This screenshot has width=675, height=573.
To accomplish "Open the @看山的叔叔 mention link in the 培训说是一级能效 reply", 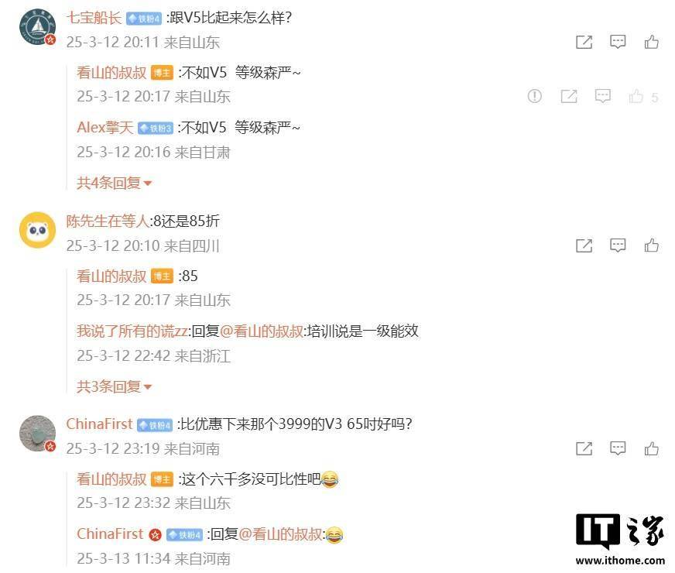I will coord(262,331).
